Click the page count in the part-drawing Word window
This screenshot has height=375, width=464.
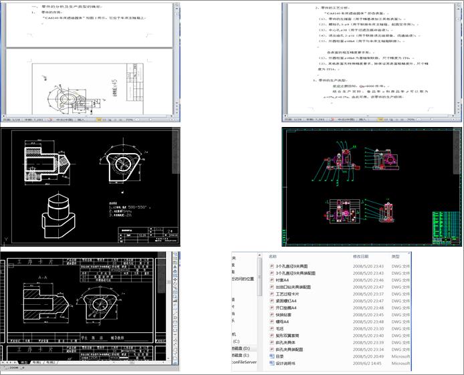pyautogui.click(x=12, y=120)
